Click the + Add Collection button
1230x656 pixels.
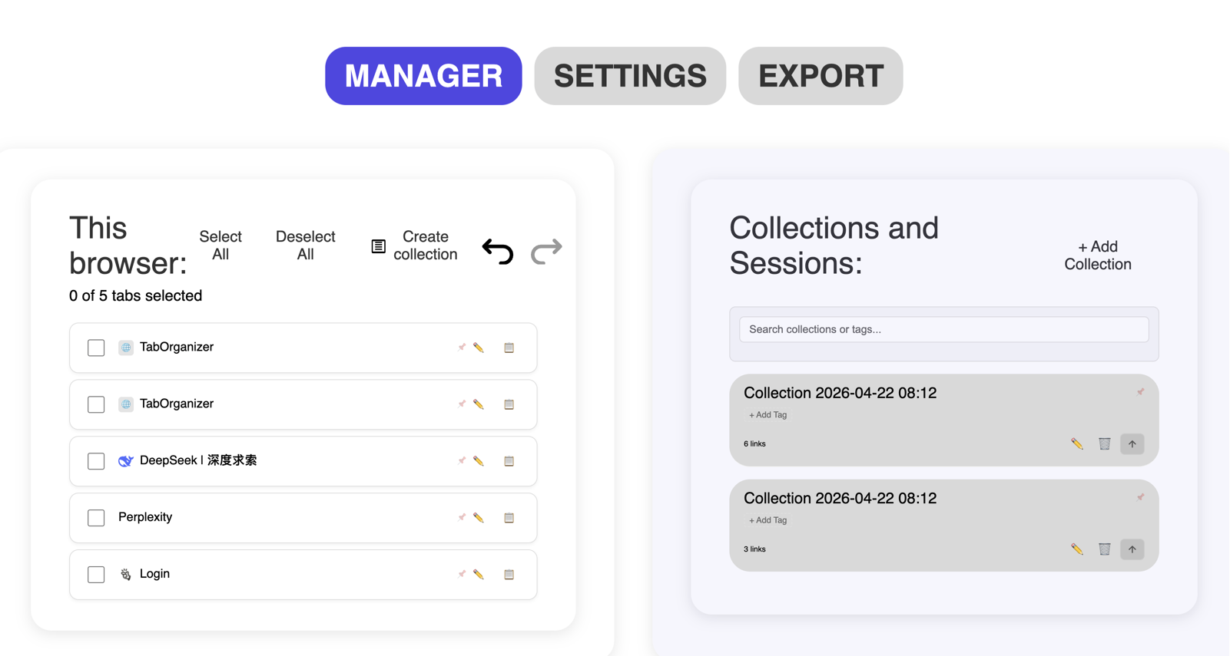coord(1098,255)
